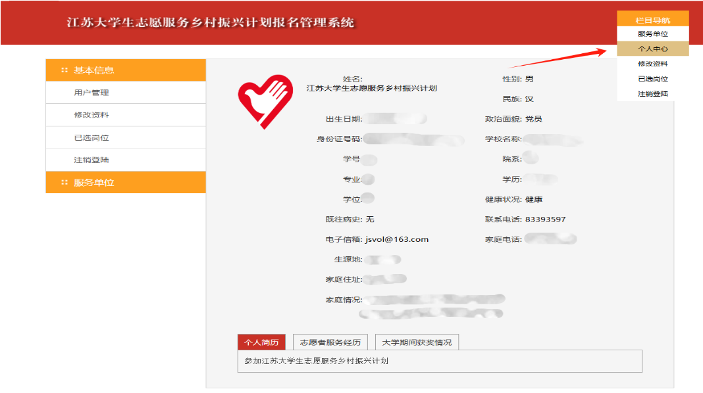Click the 栏目导航 navigation header
Screen dimensions: 703x393
(653, 20)
